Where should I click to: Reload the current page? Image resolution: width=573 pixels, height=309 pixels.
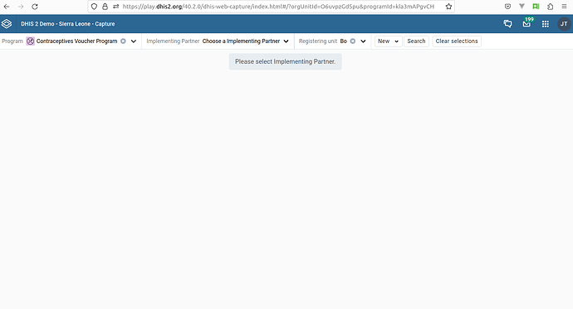pos(35,7)
